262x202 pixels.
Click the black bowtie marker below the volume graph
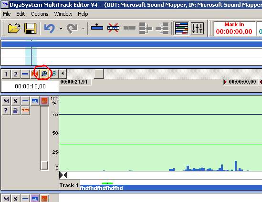tap(63, 175)
